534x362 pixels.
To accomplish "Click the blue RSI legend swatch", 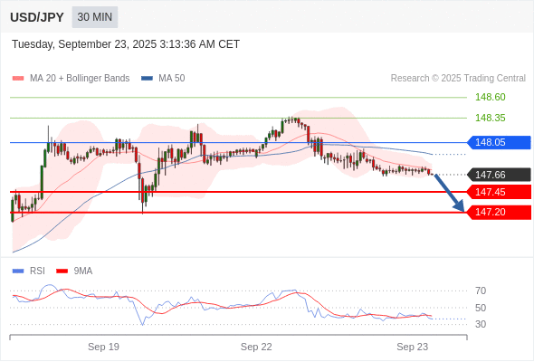I will click(x=18, y=271).
